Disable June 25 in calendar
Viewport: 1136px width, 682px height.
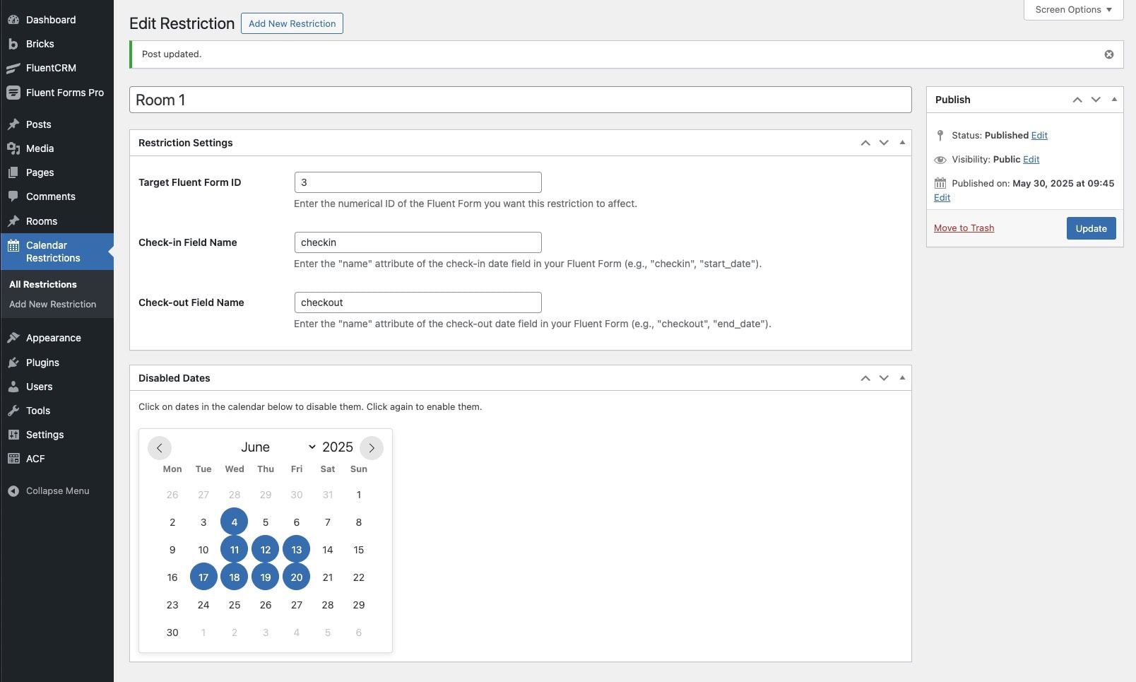(x=235, y=605)
